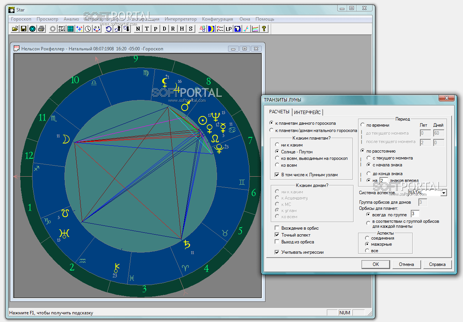The width and height of the screenshot is (463, 322).
Task: Uncheck 'Учитывать ингрессии' checkbox
Action: click(277, 252)
